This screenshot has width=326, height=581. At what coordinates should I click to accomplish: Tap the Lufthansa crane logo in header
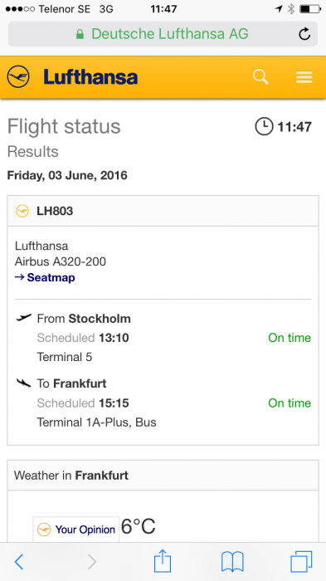click(x=17, y=76)
